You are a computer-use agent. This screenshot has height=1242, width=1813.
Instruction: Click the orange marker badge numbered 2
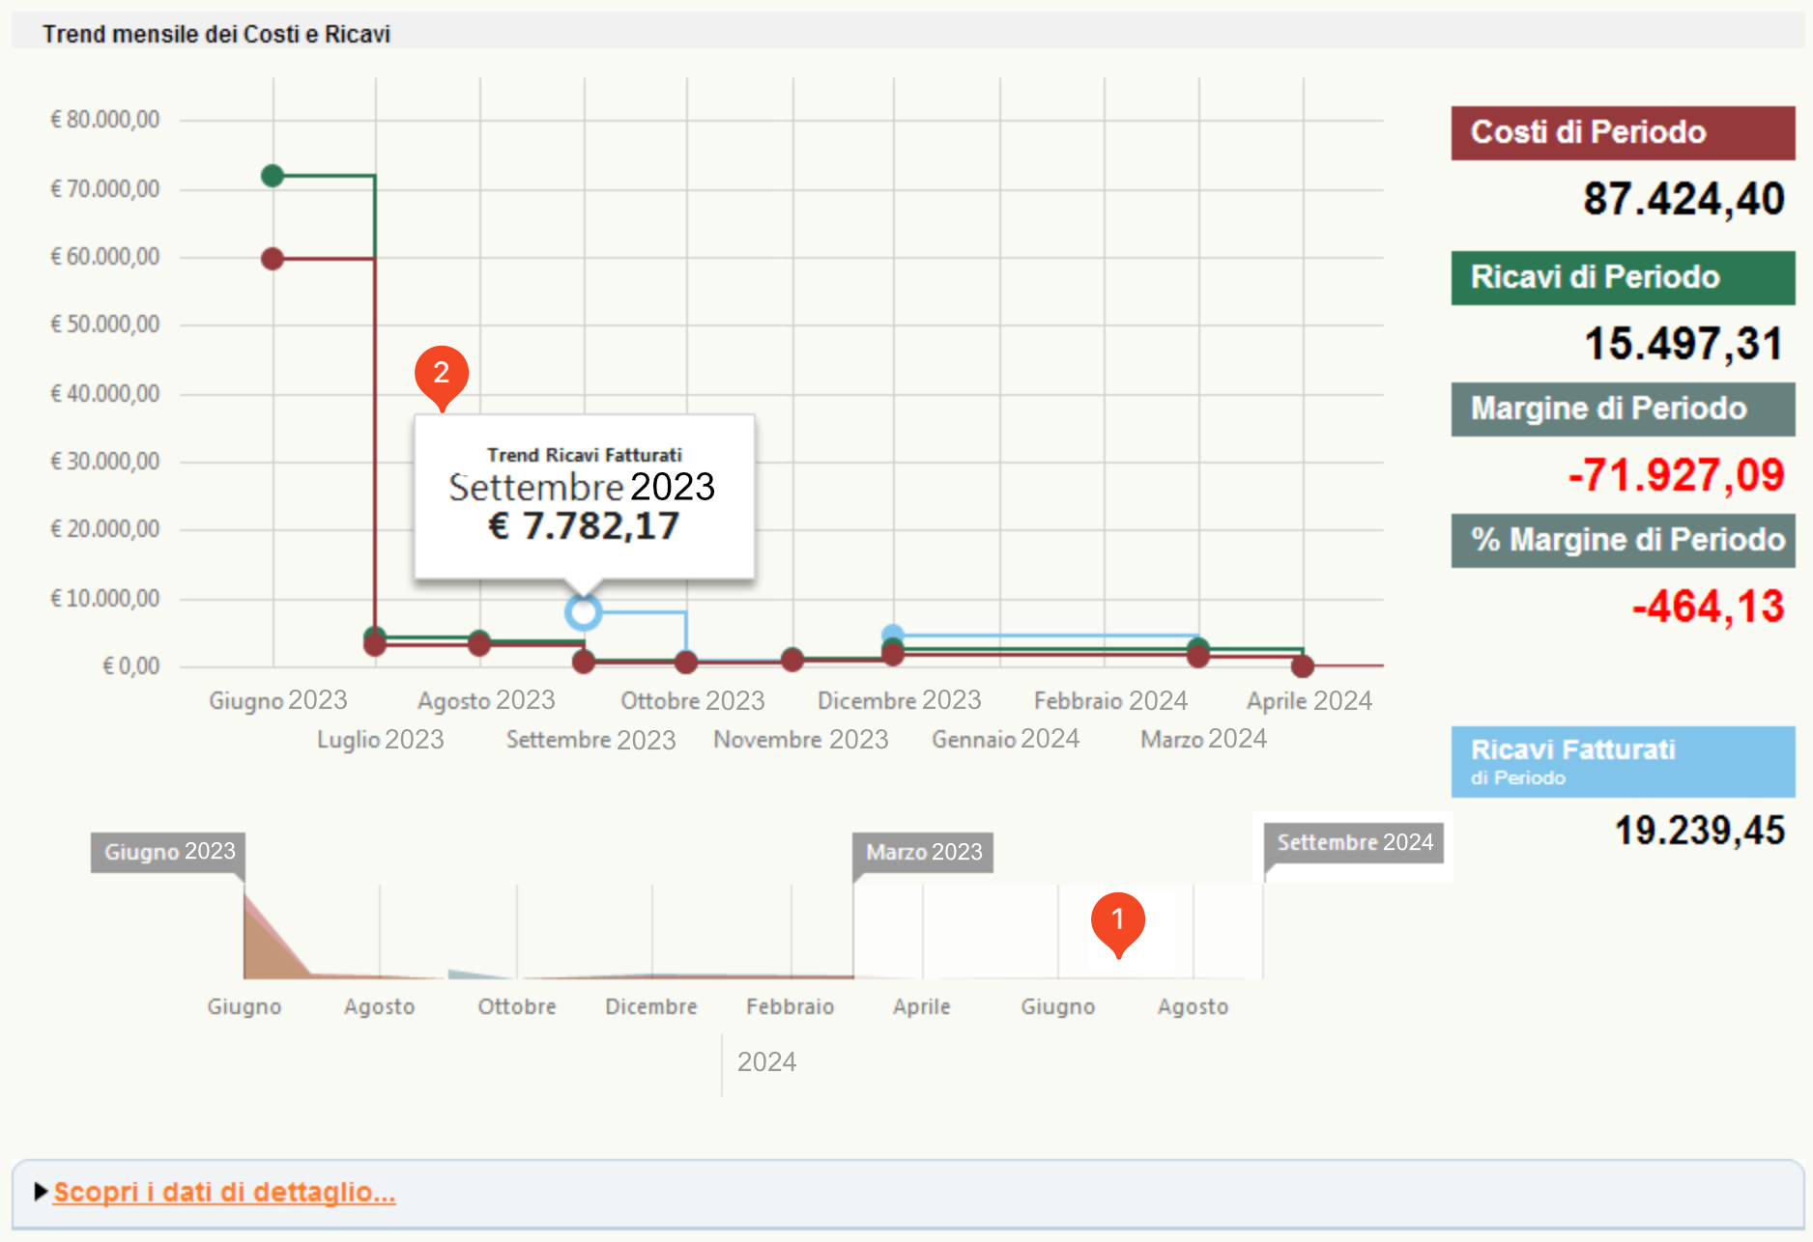pyautogui.click(x=442, y=375)
